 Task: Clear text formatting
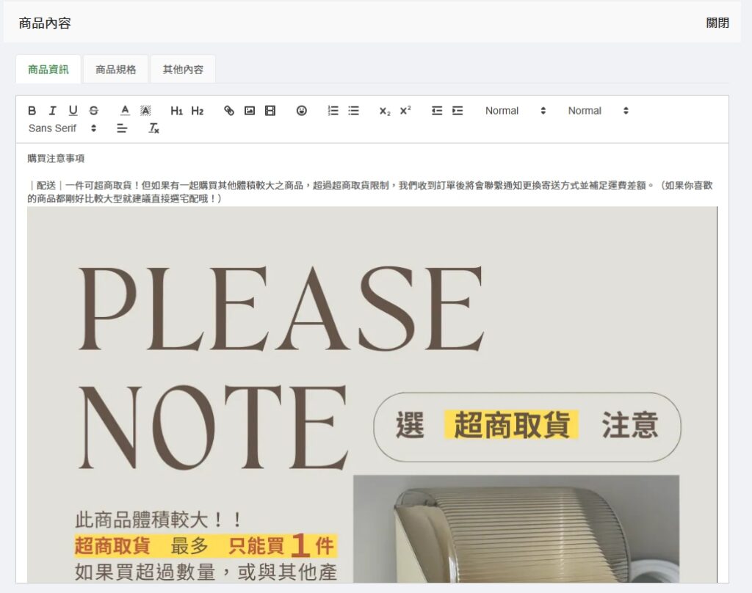coord(153,128)
